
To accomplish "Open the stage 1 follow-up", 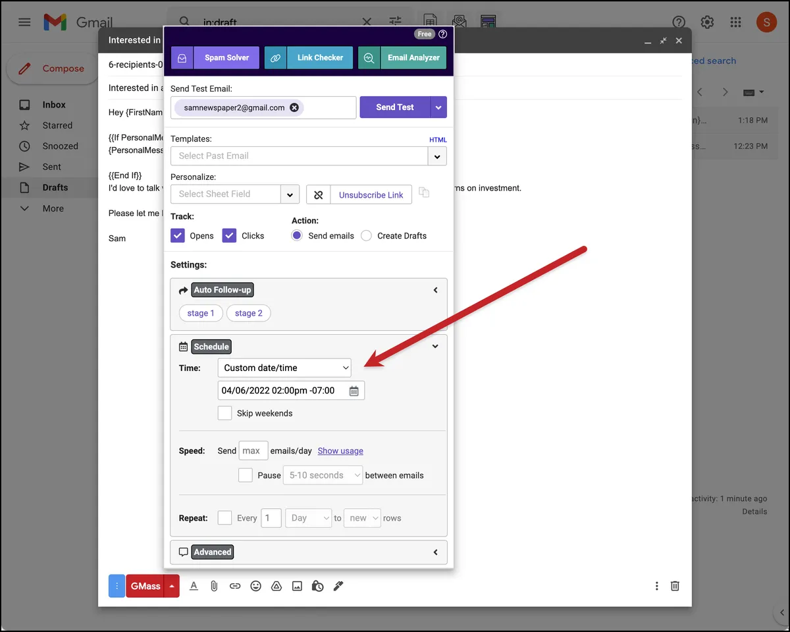I will click(201, 313).
